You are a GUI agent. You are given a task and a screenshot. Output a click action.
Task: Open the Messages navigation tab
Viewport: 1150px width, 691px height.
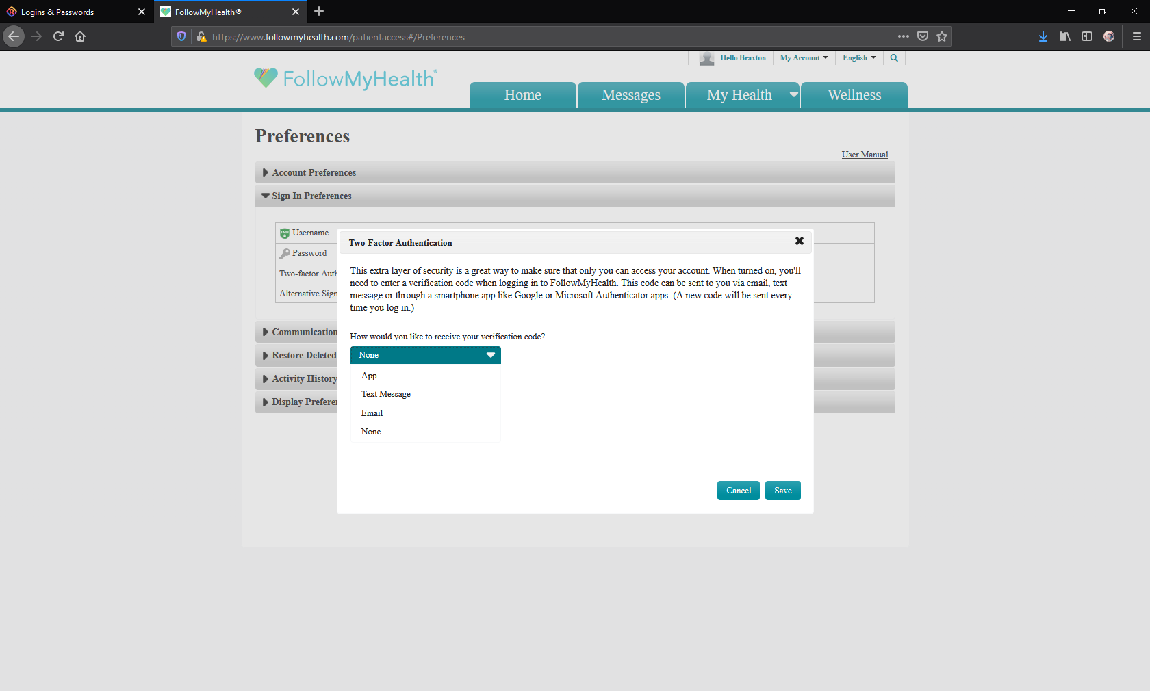(630, 96)
